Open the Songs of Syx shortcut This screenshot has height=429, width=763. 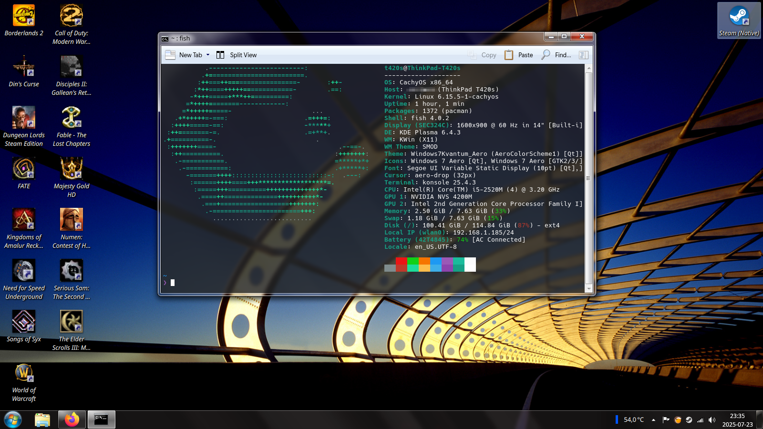24,327
